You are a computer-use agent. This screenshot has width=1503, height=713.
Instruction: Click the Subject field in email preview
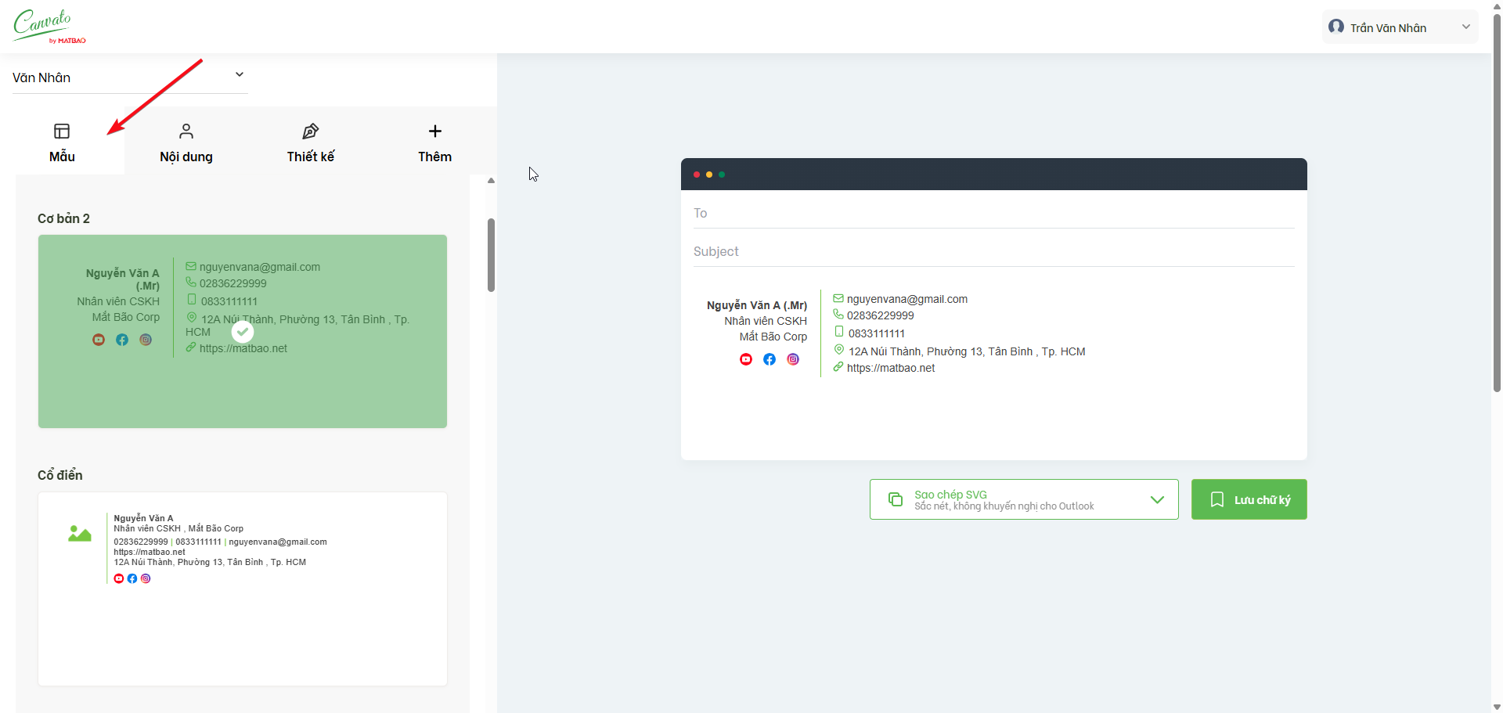coord(993,251)
